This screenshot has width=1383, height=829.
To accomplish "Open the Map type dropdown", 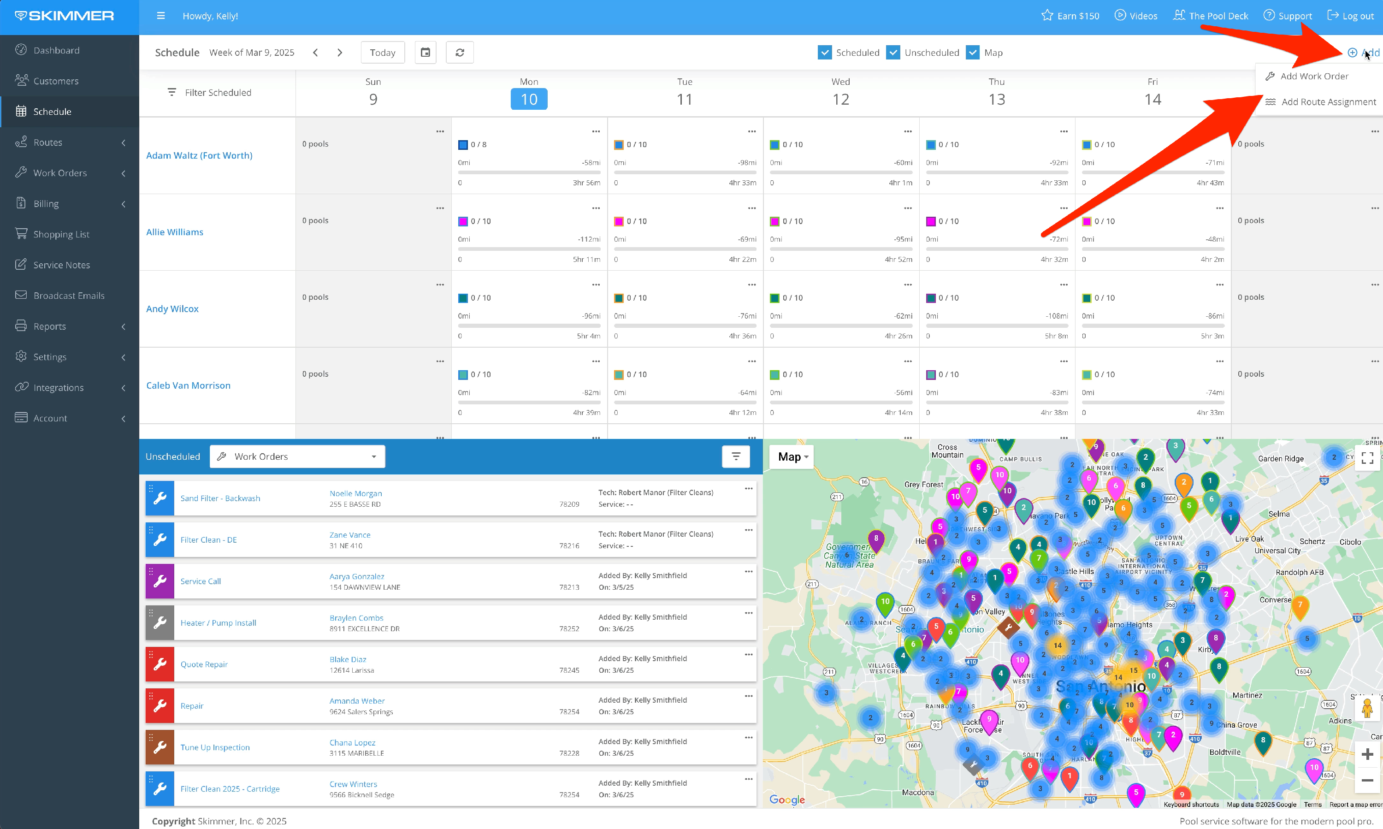I will (792, 457).
